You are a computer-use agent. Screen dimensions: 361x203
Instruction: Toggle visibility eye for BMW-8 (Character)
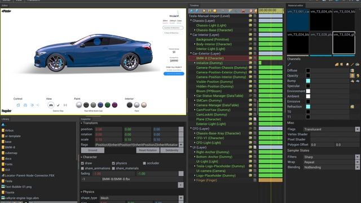[x=250, y=58]
